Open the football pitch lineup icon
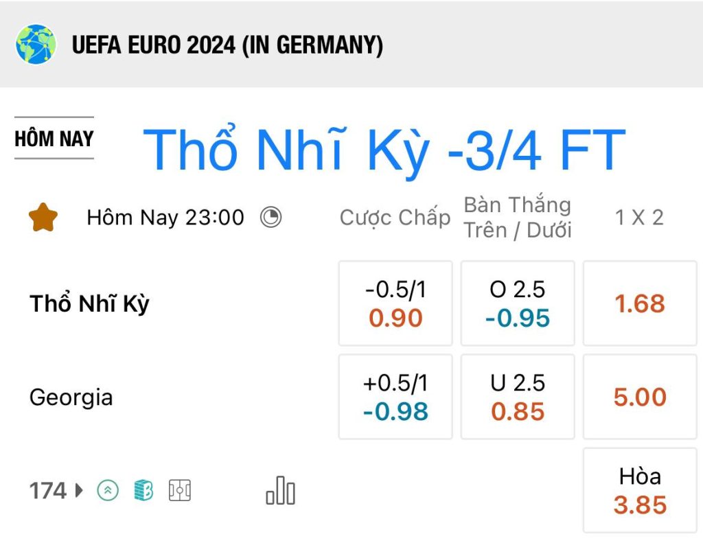This screenshot has height=543, width=703. point(180,490)
